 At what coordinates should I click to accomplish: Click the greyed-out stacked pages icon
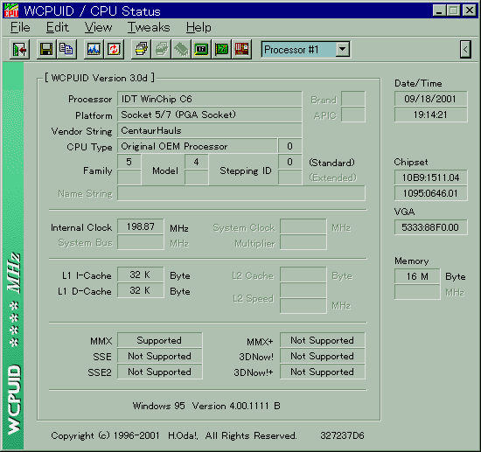point(161,49)
